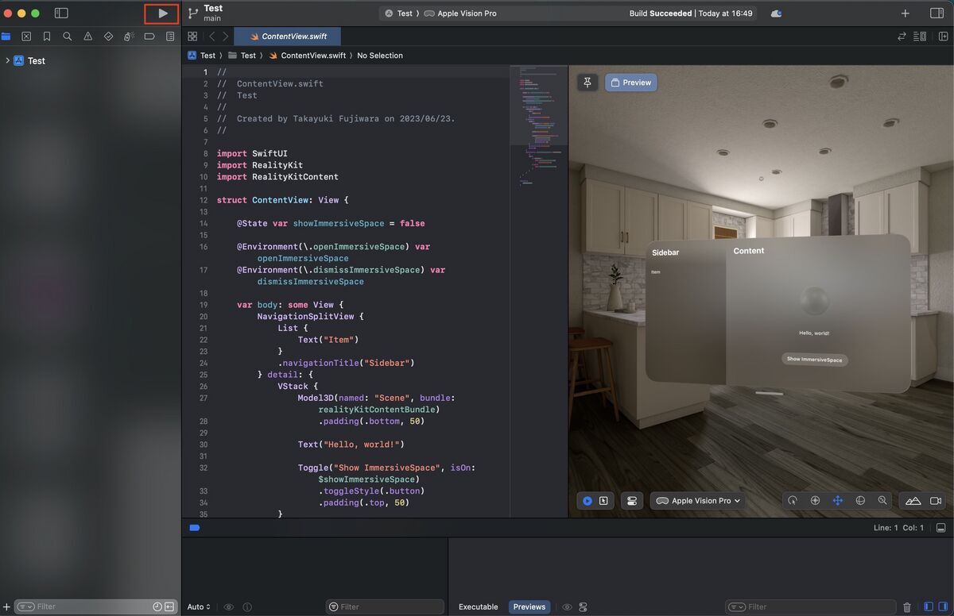Open the Report navigator list icon
954x616 pixels.
coord(169,36)
